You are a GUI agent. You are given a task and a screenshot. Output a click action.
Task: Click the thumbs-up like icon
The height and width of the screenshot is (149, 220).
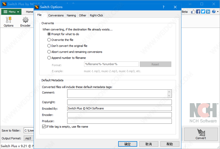pos(193,11)
